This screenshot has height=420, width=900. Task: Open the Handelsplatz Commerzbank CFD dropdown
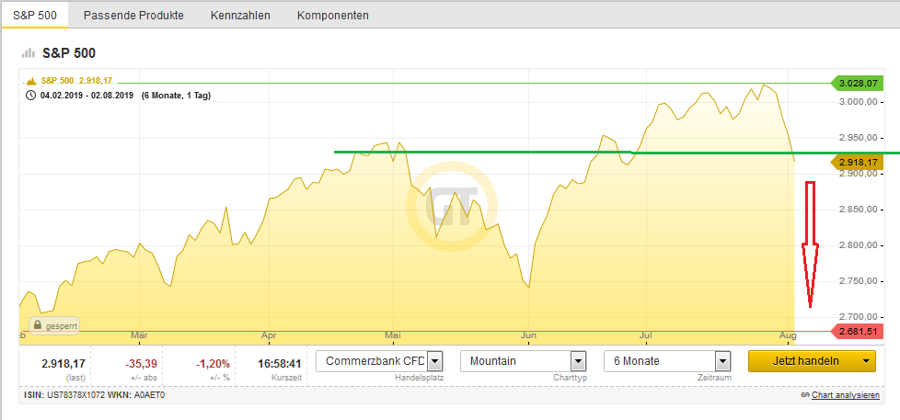point(434,361)
